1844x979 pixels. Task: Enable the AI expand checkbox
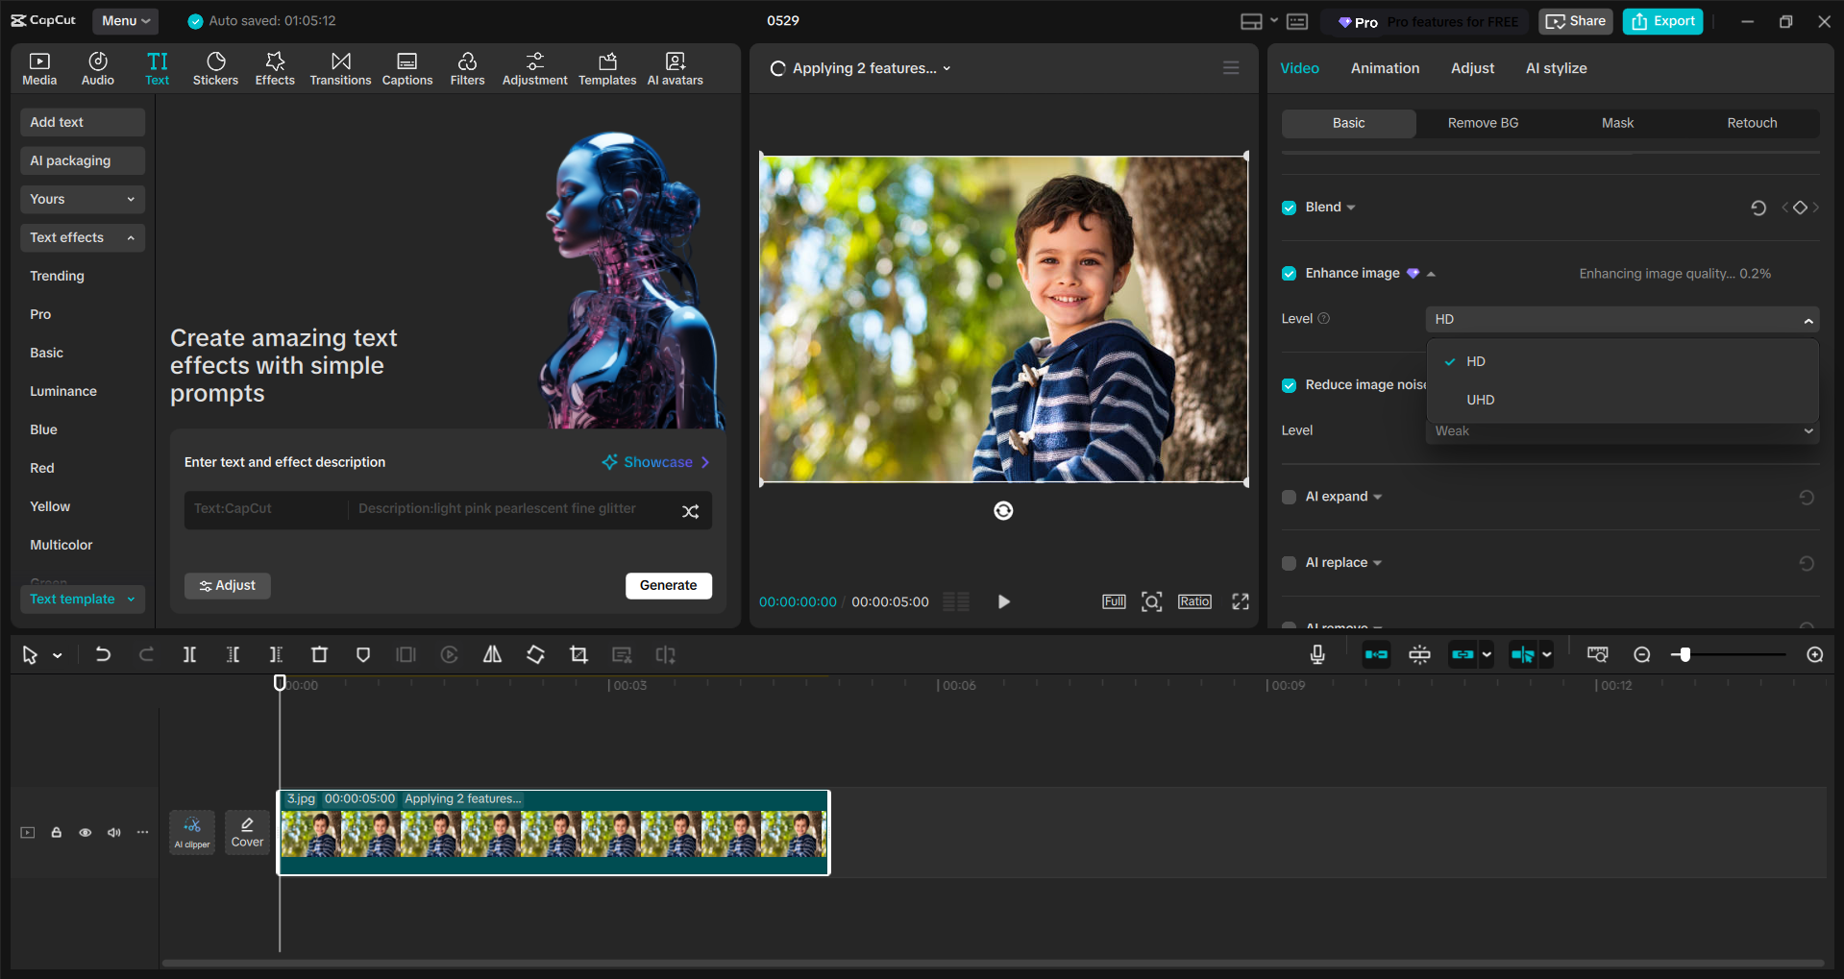coord(1288,497)
